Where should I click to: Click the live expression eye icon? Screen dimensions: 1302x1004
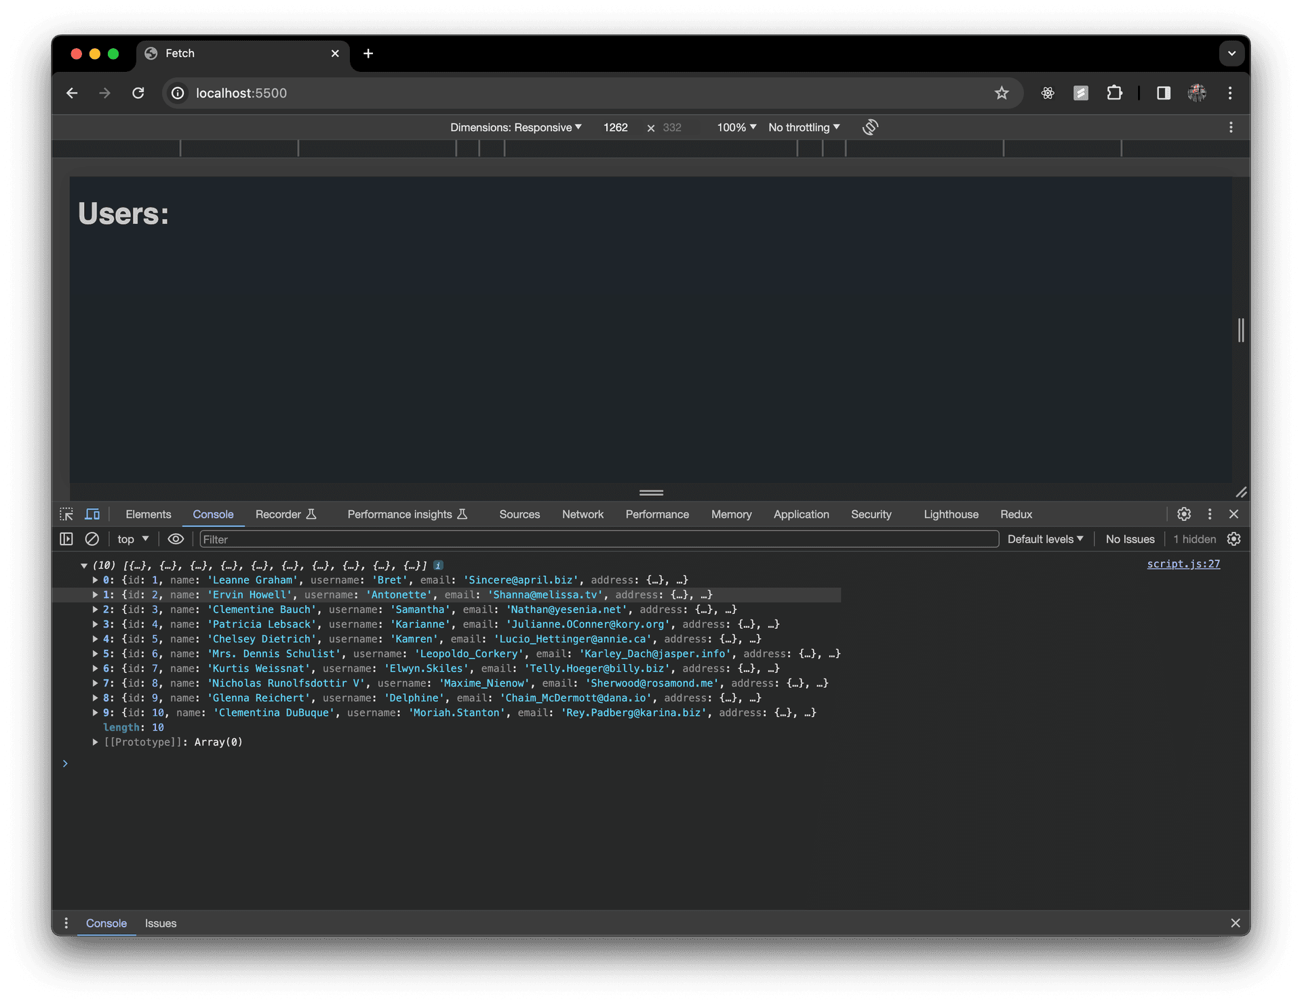click(x=176, y=539)
